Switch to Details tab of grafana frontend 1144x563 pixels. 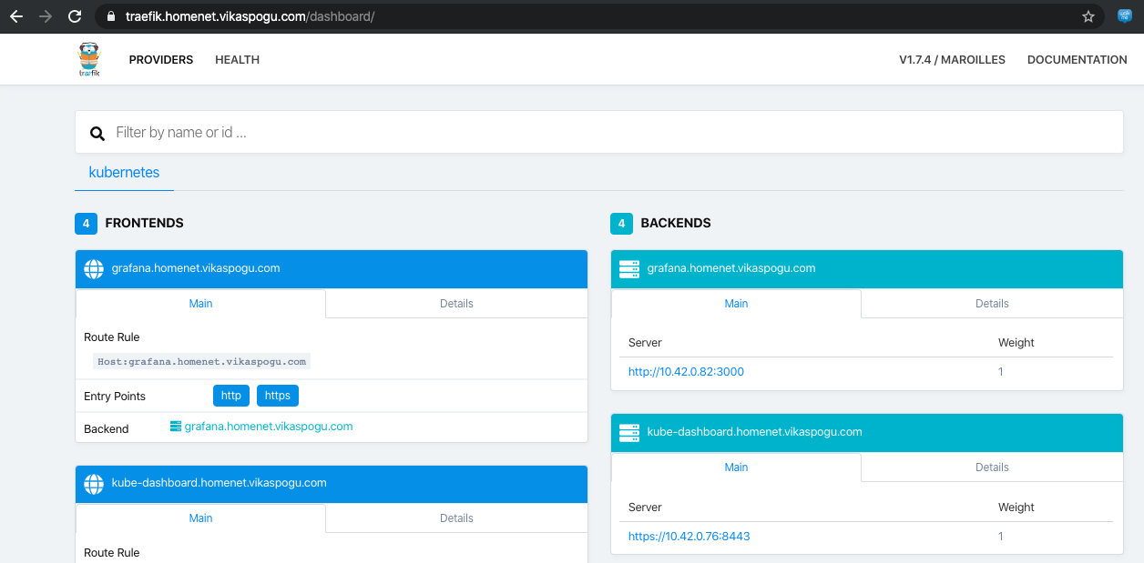pyautogui.click(x=456, y=304)
